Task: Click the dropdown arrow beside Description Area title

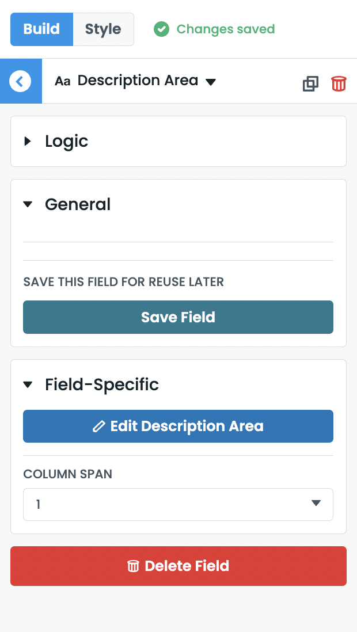Action: 211,82
